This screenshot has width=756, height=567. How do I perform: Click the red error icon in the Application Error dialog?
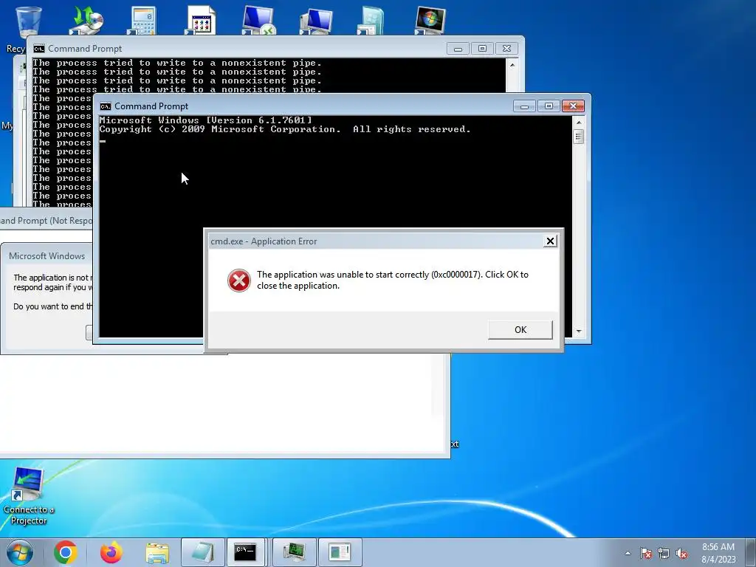(x=239, y=280)
